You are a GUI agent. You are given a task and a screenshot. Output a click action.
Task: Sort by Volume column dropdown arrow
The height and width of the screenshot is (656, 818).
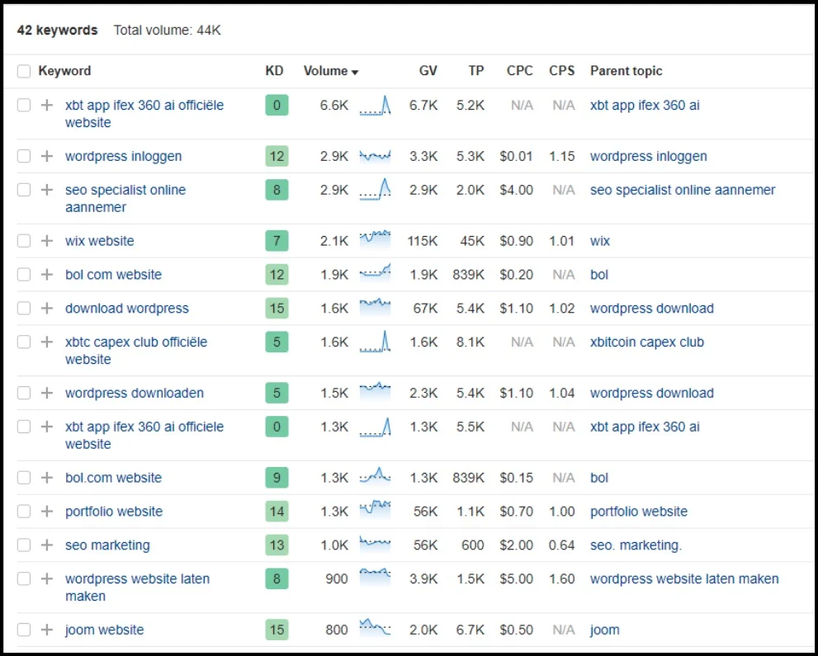pos(355,72)
